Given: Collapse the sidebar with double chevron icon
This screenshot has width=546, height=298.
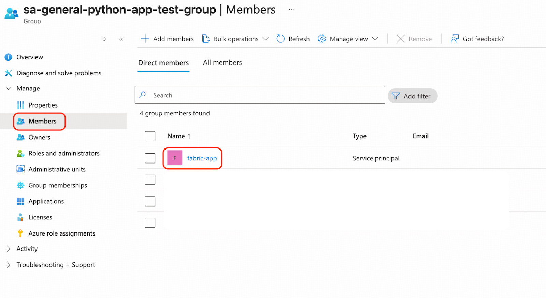Looking at the screenshot, I should [x=121, y=39].
